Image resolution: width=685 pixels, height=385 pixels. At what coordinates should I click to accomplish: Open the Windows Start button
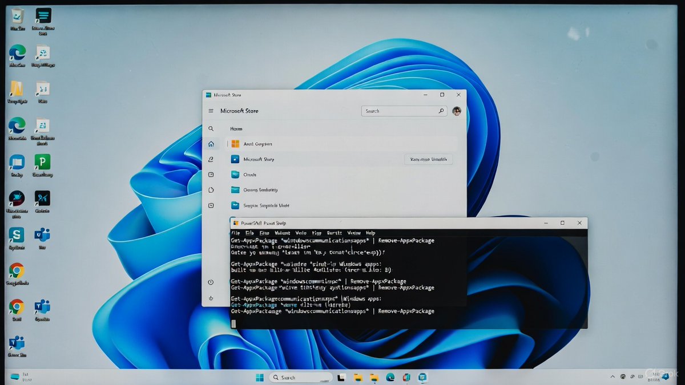(x=260, y=377)
